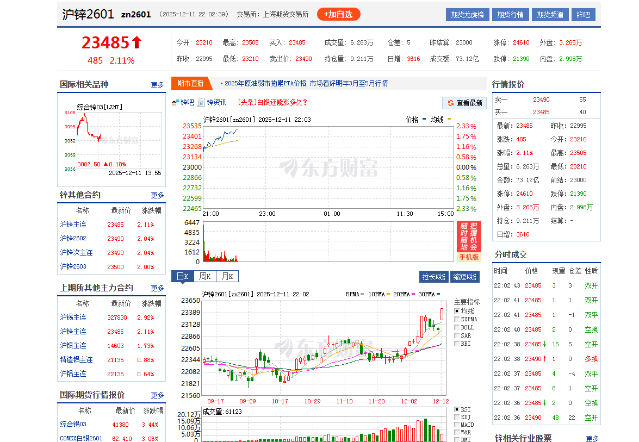Open the COMEX白银2601 quote link
The width and height of the screenshot is (639, 442).
pyautogui.click(x=81, y=438)
